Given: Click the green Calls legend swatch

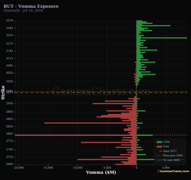Looking at the screenshot, I should coord(159,142).
